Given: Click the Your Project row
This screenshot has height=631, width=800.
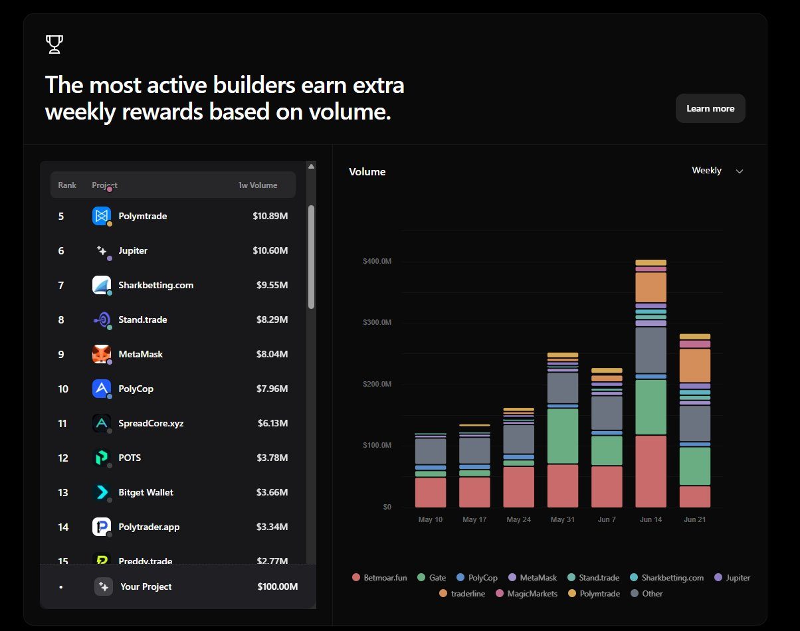Looking at the screenshot, I should [177, 586].
